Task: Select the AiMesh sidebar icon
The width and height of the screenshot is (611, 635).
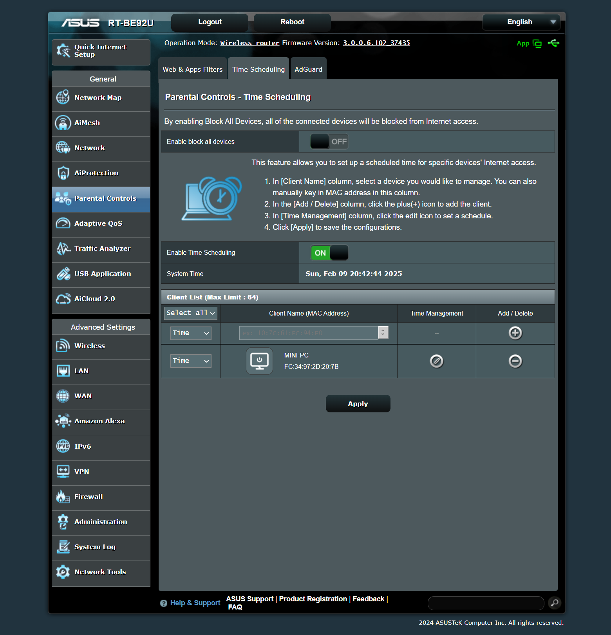Action: pos(63,123)
